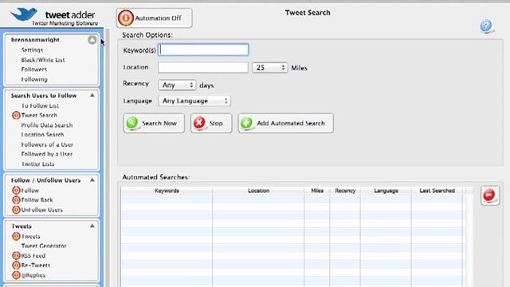Click the sidebar vertical scrollbar
The width and height of the screenshot is (510, 287).
click(x=108, y=158)
